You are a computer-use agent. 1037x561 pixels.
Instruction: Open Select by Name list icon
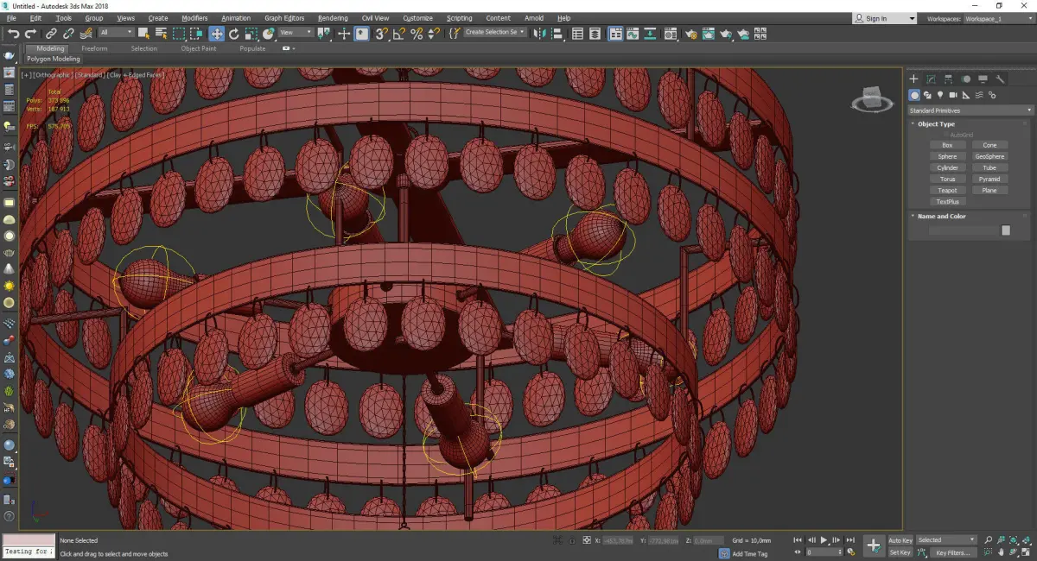[x=161, y=34]
